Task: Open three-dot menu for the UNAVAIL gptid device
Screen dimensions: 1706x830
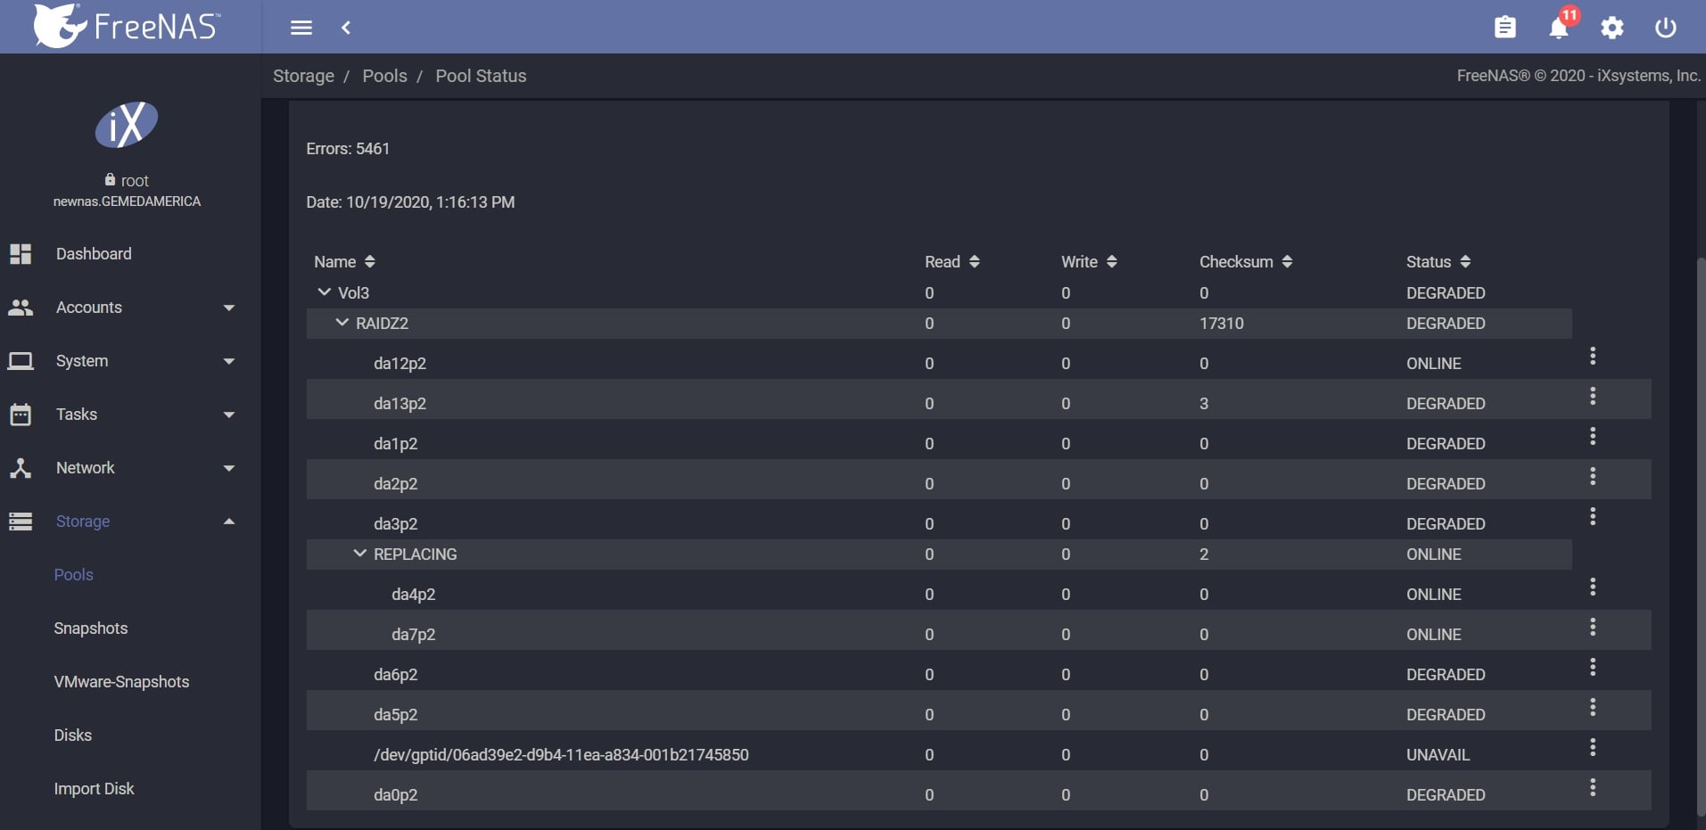Action: (x=1593, y=748)
